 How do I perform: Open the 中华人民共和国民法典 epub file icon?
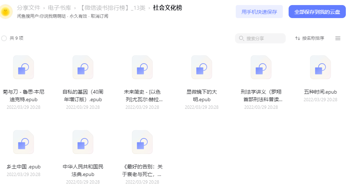(83, 142)
